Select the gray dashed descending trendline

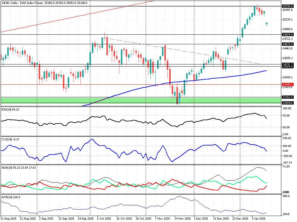(181, 51)
